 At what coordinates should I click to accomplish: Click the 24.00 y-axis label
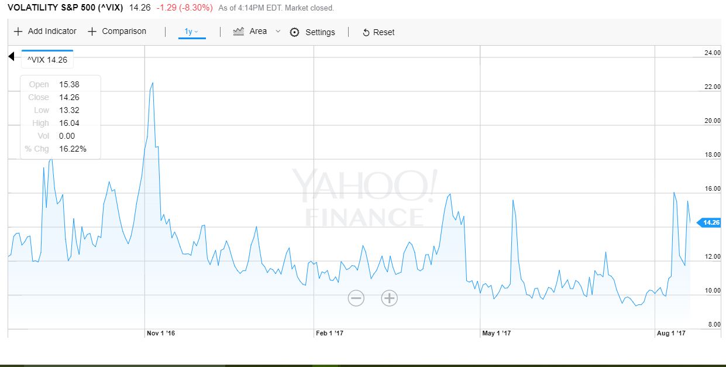713,53
